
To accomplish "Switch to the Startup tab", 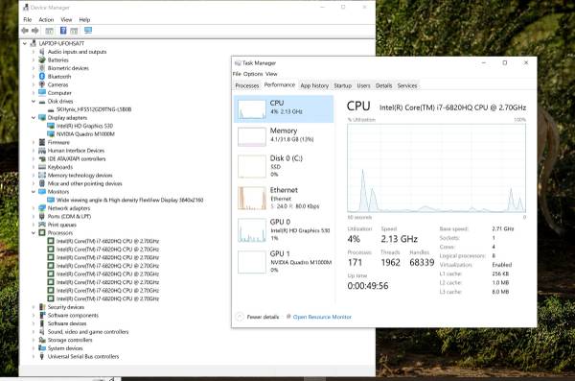I will [342, 85].
